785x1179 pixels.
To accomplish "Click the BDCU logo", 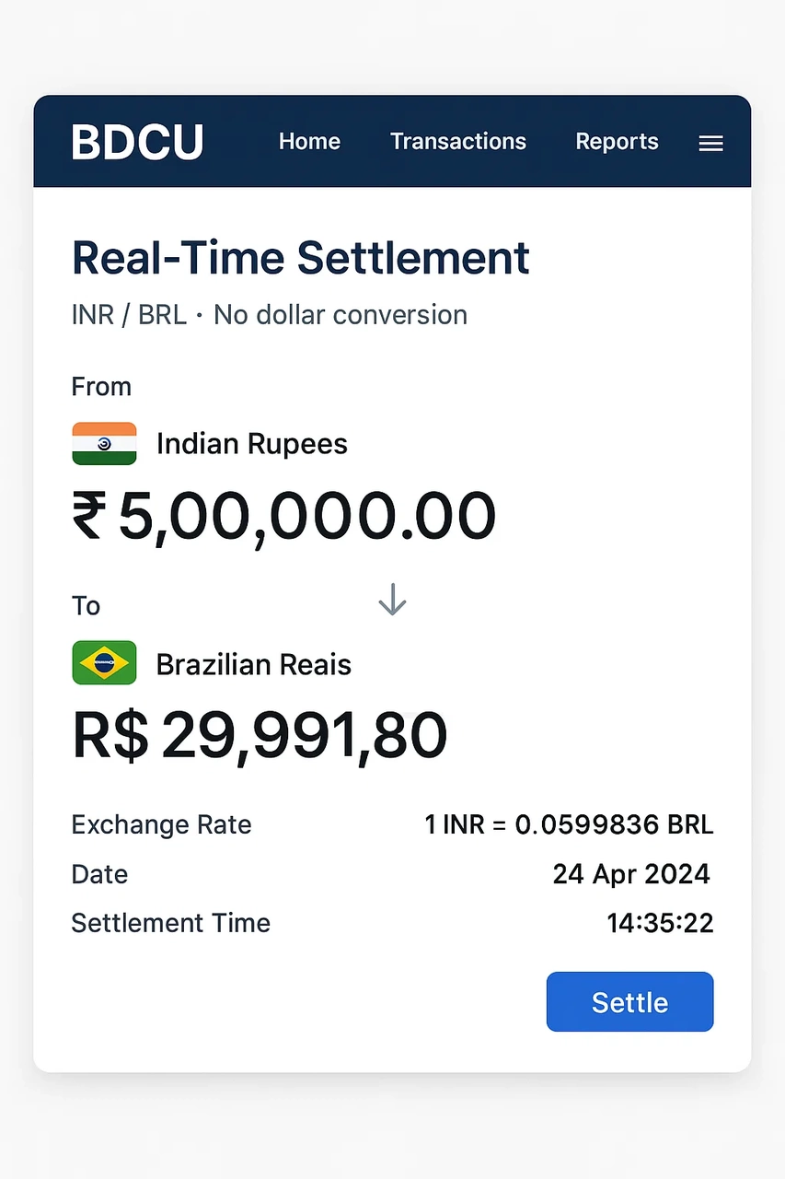I will 137,142.
